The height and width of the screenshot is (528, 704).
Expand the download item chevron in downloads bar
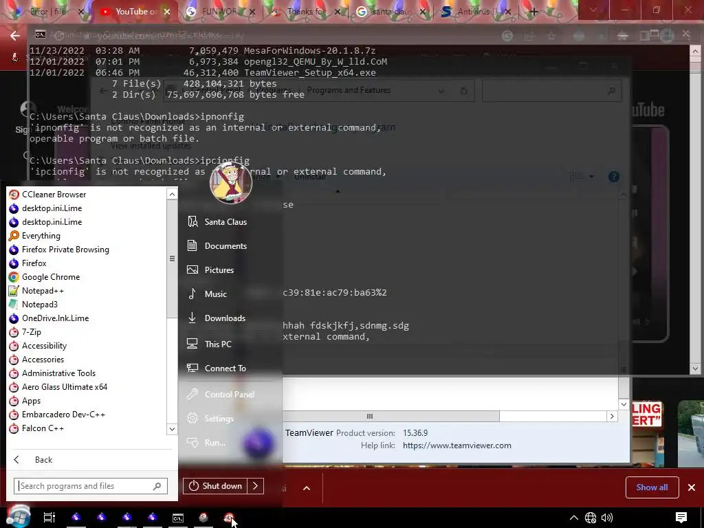[x=307, y=488]
